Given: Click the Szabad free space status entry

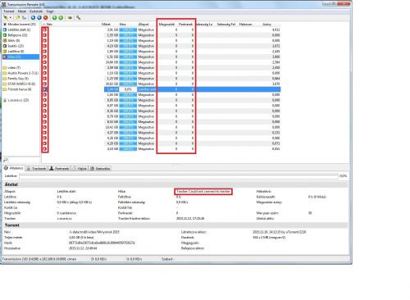Looking at the screenshot, I should click(168, 259).
